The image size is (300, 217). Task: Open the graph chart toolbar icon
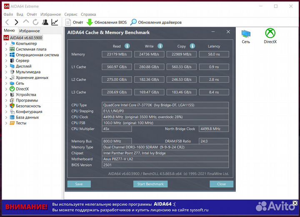[55, 22]
